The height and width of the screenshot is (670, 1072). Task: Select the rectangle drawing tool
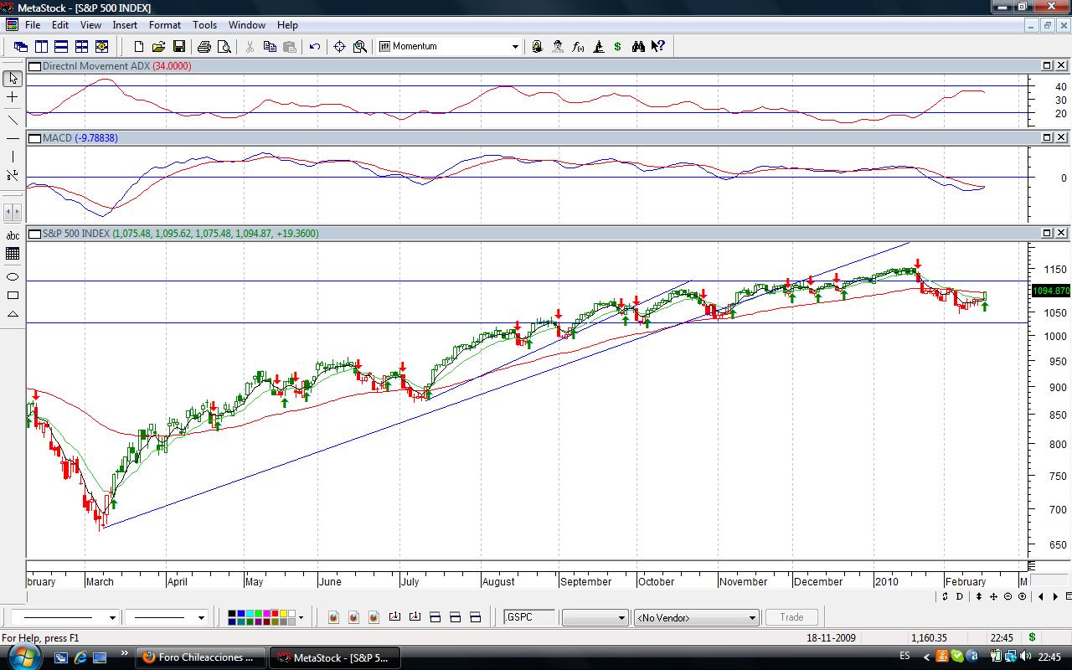(x=13, y=295)
